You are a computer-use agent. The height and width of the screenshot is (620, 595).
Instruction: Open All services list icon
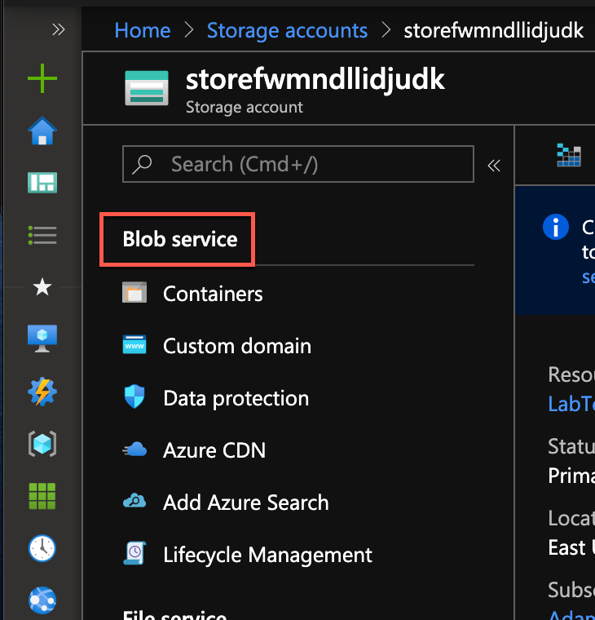[x=42, y=235]
